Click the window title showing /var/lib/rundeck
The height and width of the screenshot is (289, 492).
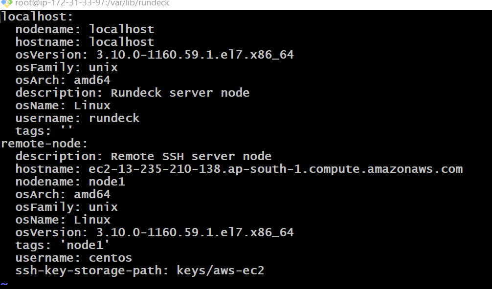(92, 3)
